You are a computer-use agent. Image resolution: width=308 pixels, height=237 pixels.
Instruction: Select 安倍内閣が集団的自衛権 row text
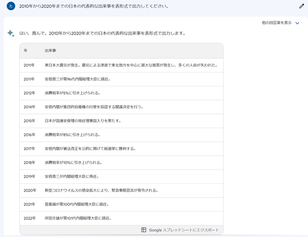(94, 107)
